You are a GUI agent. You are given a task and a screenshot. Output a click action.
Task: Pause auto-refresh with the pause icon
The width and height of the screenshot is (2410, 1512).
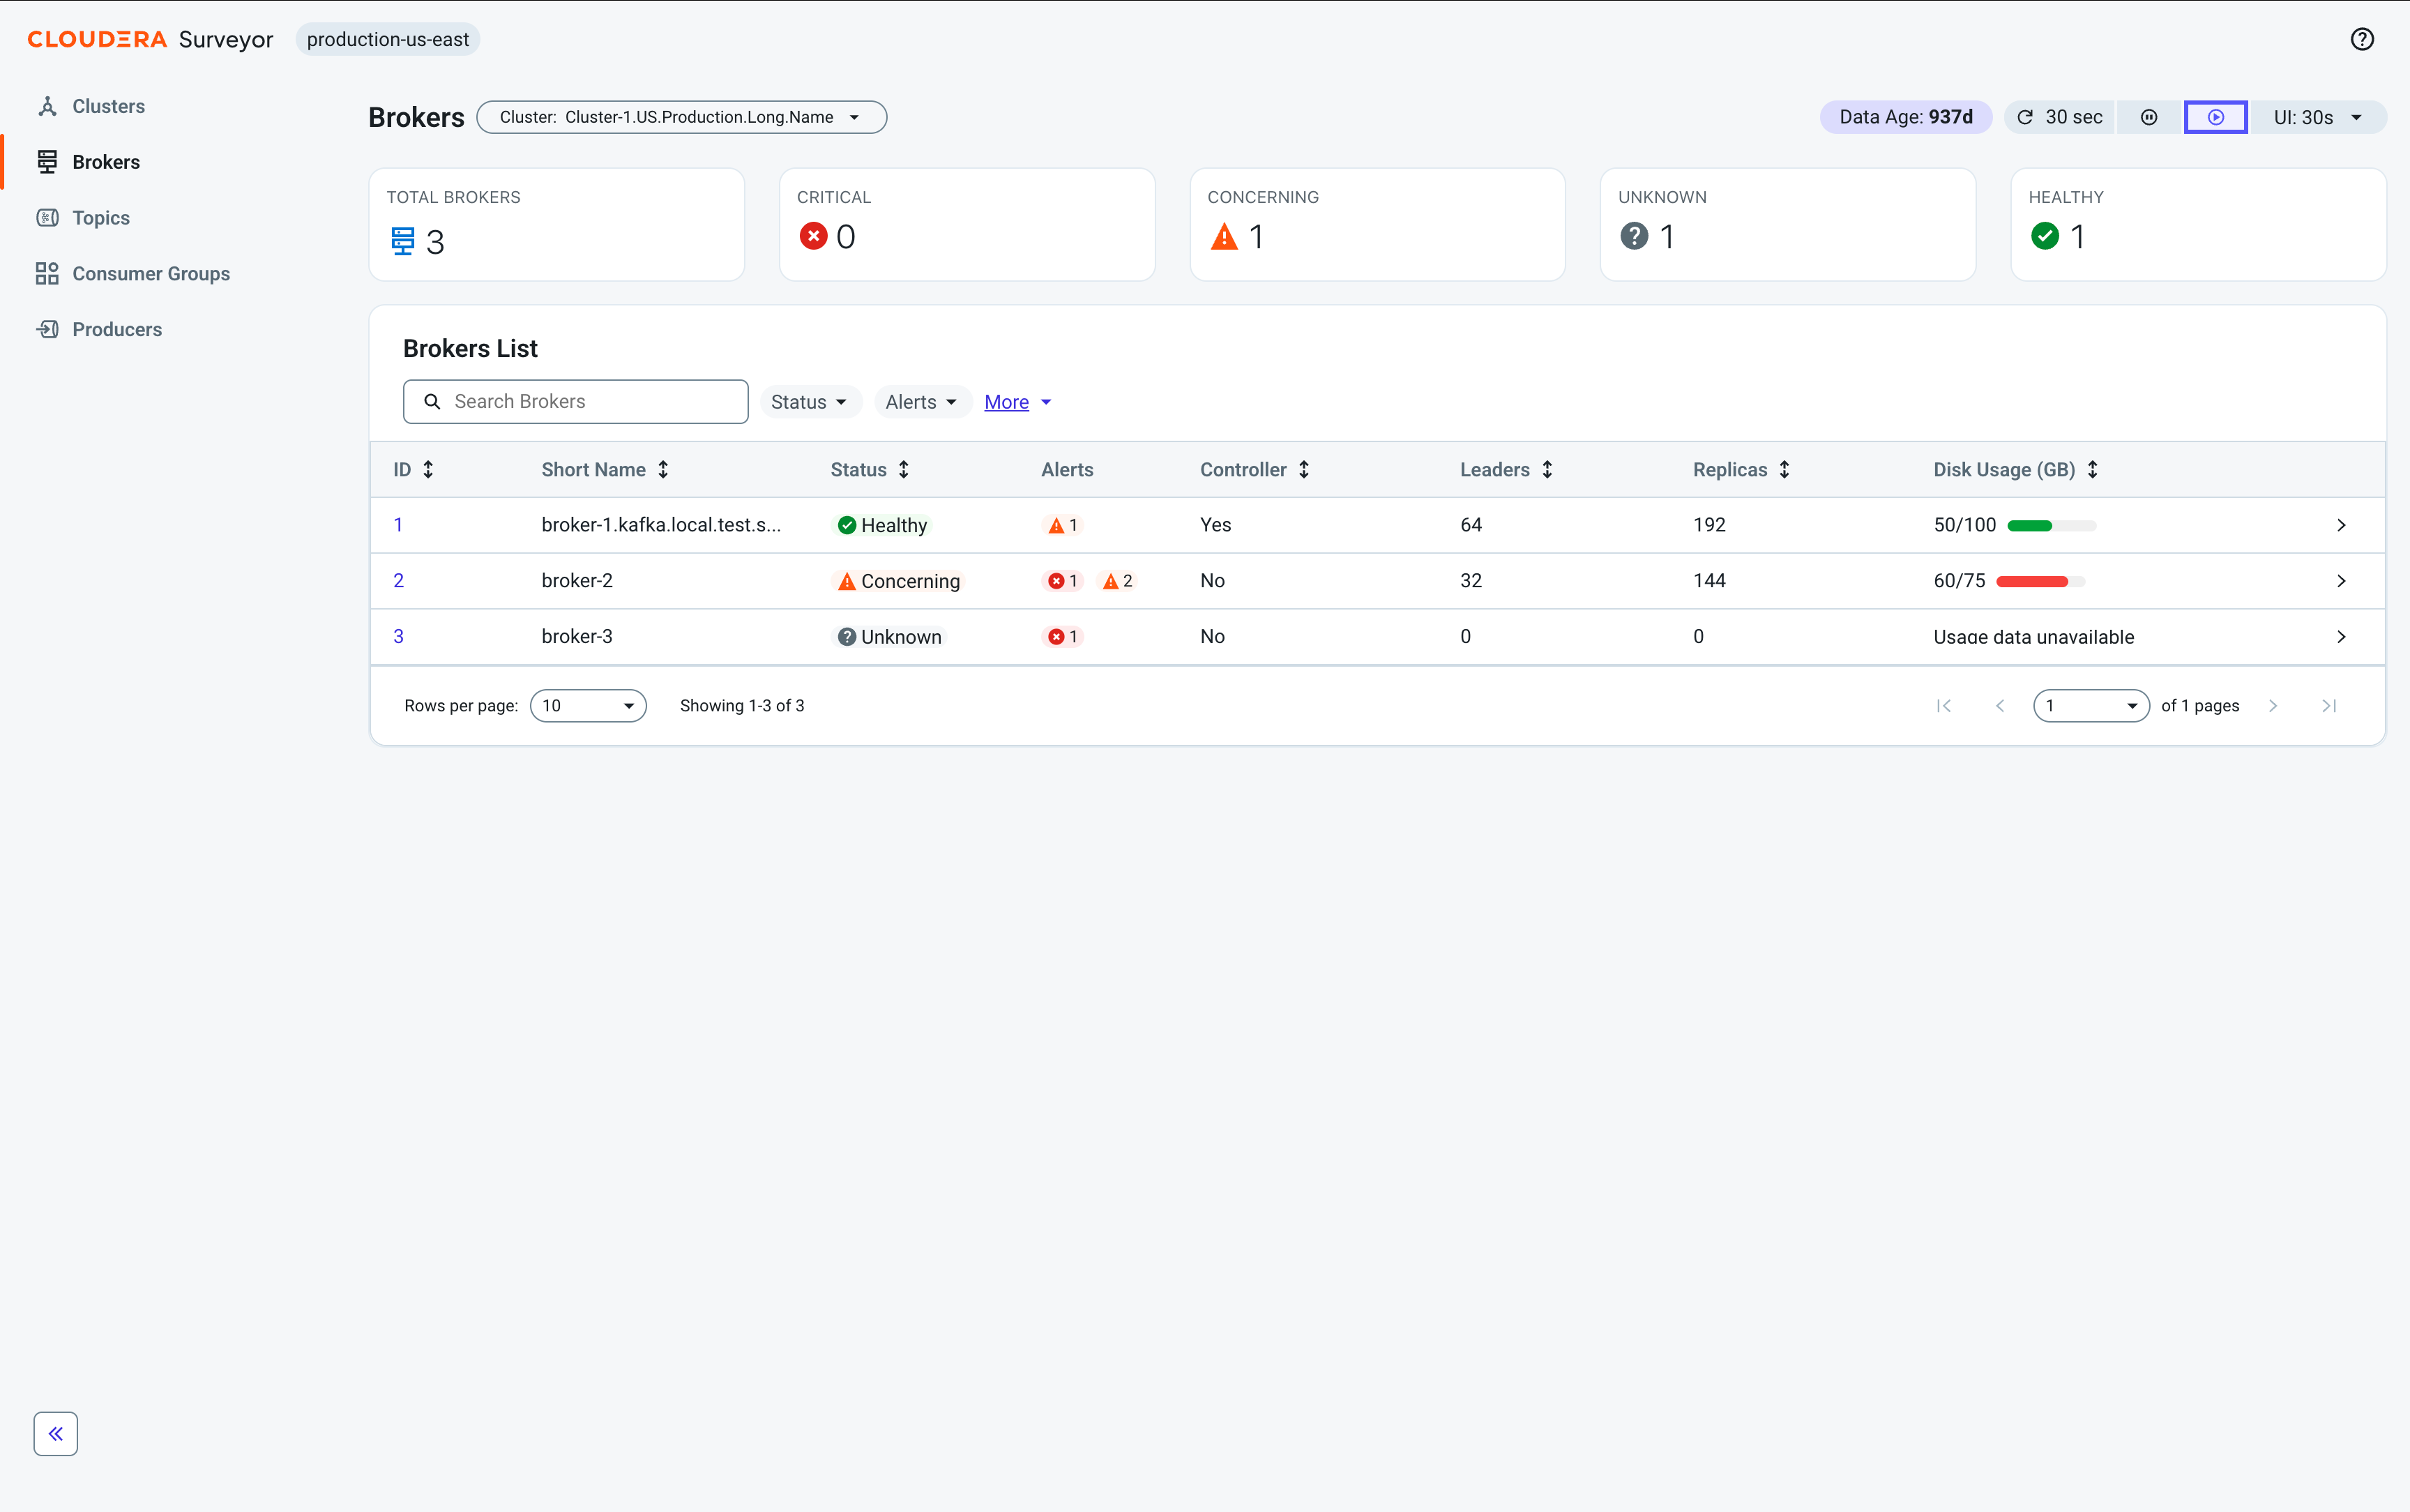(2148, 117)
